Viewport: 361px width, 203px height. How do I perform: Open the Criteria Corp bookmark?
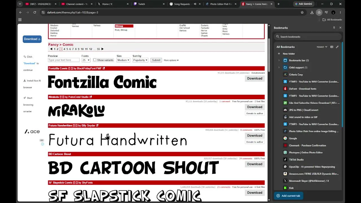click(296, 74)
